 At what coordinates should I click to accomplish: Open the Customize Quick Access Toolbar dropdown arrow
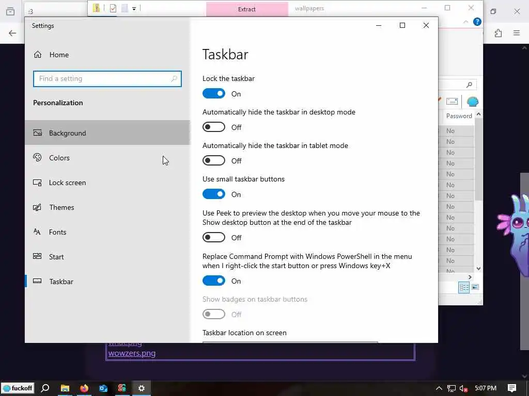coord(134,9)
